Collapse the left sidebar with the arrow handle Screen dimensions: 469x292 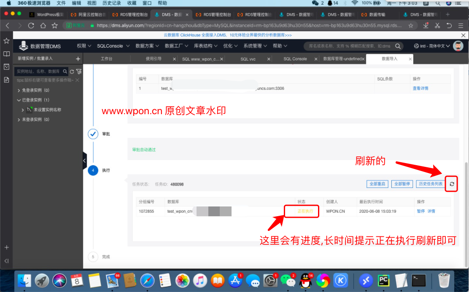point(84,161)
